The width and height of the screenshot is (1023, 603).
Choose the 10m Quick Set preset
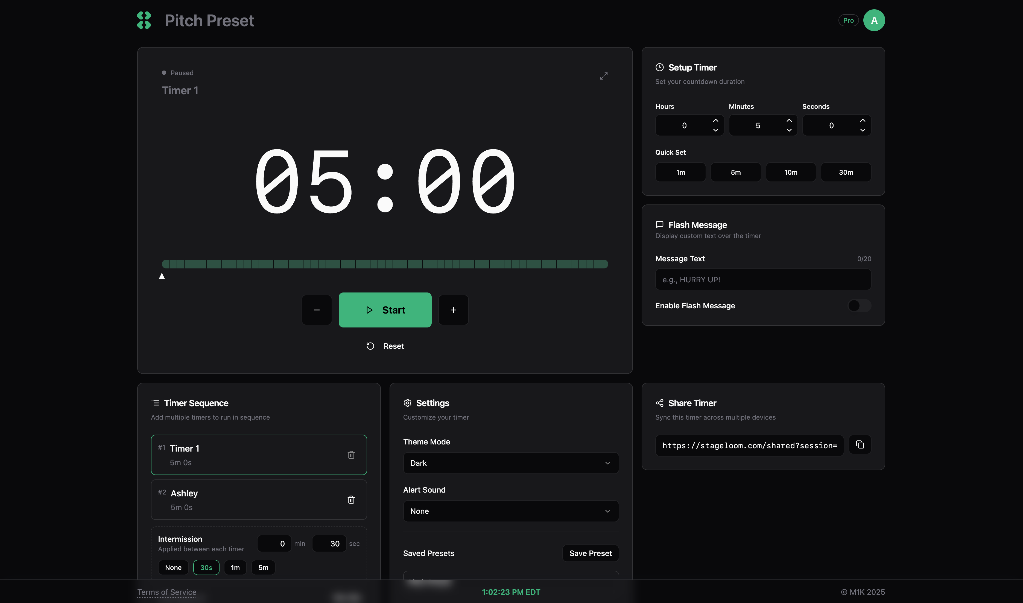[x=791, y=172]
